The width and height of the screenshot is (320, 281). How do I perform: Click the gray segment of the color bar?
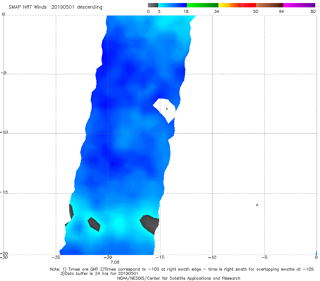click(153, 5)
